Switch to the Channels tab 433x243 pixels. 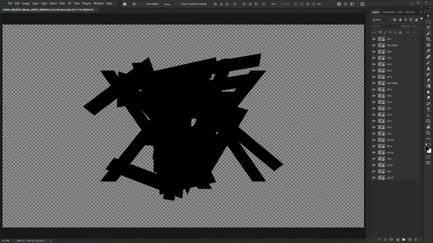(410, 12)
